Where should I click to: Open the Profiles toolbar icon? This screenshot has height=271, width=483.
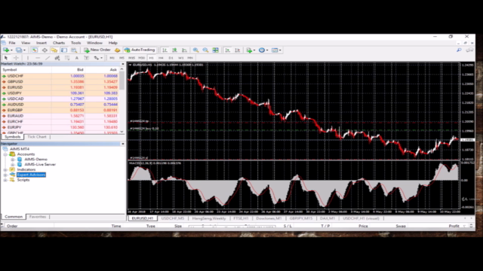tap(19, 50)
